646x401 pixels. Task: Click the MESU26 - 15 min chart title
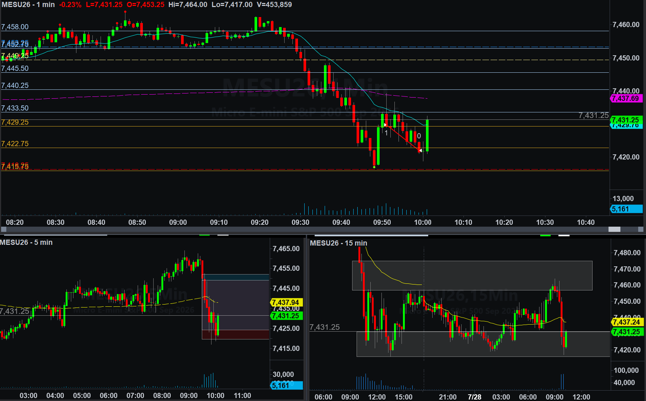point(338,243)
